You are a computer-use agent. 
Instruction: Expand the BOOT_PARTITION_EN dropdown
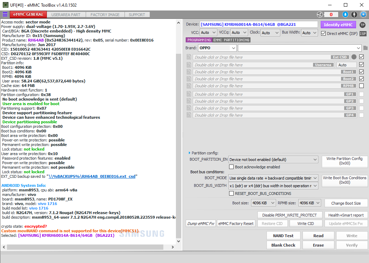(273, 160)
